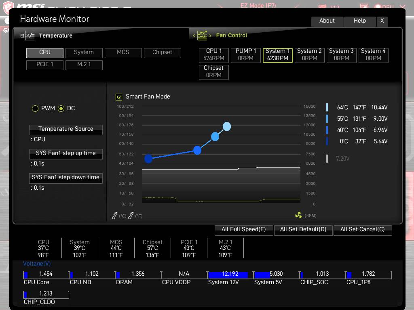Choose the System 3 fan header
Screen dimensions: 414x310
pyautogui.click(x=342, y=55)
